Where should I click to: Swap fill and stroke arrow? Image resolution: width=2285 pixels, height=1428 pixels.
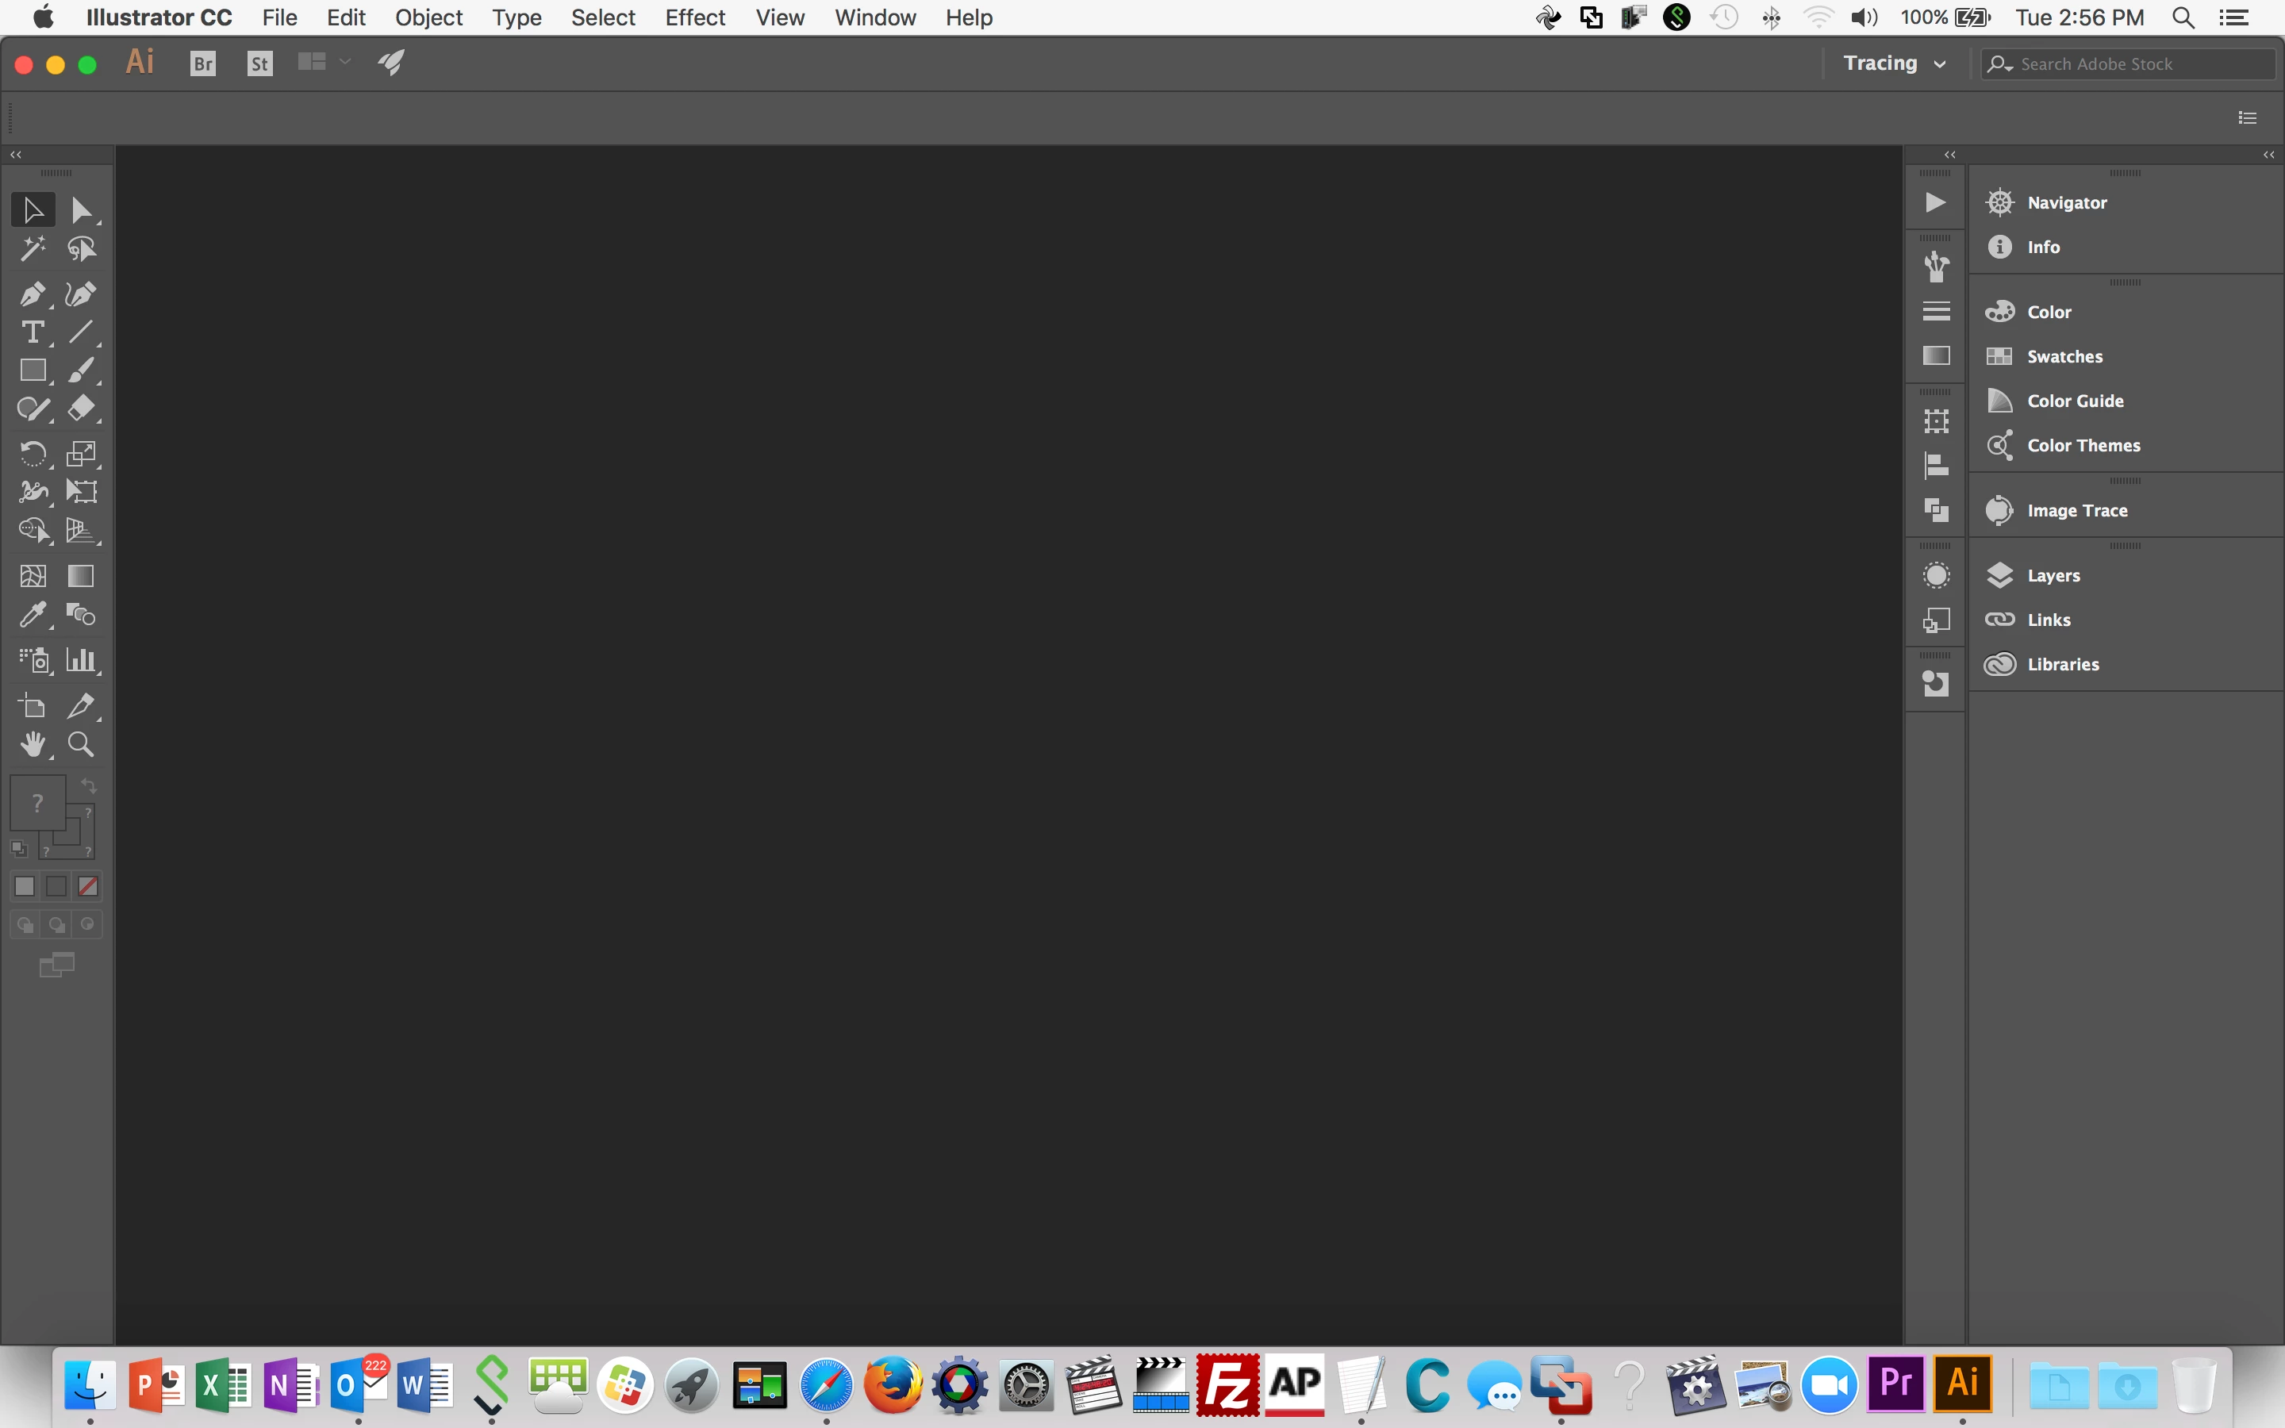click(x=88, y=785)
